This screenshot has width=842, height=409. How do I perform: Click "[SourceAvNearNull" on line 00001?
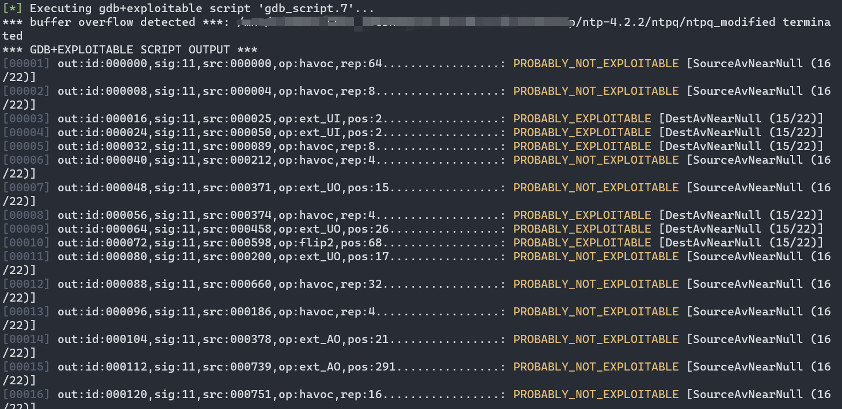point(745,64)
